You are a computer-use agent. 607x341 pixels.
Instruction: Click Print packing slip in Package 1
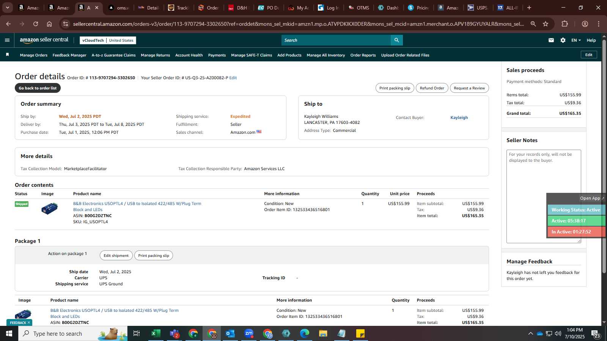(154, 255)
